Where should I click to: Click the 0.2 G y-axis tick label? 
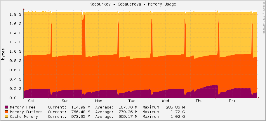[15, 88]
